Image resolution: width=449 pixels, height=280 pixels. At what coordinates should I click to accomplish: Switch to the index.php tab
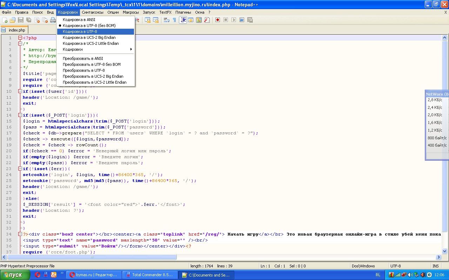coord(16,30)
